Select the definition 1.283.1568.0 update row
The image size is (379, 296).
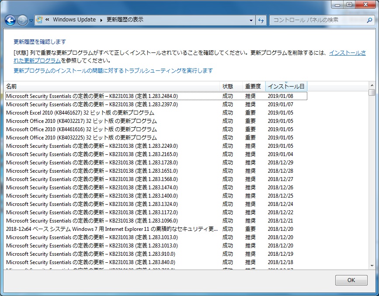pos(156,179)
